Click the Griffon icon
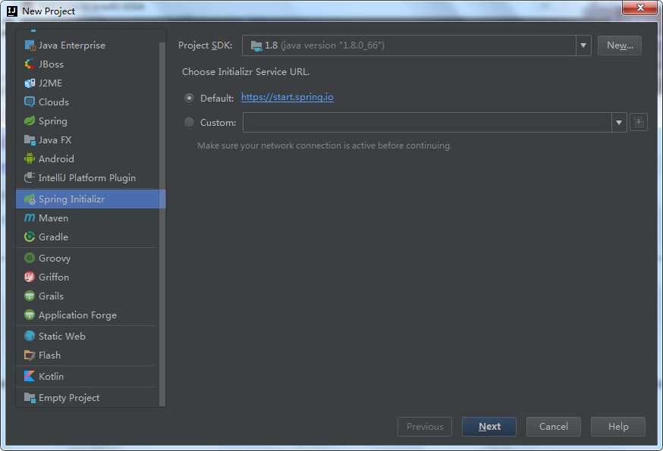663x451 pixels. coord(30,277)
